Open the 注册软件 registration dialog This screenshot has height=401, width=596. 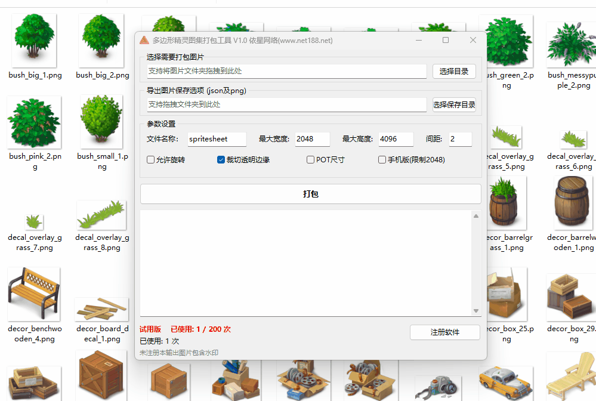click(x=444, y=332)
